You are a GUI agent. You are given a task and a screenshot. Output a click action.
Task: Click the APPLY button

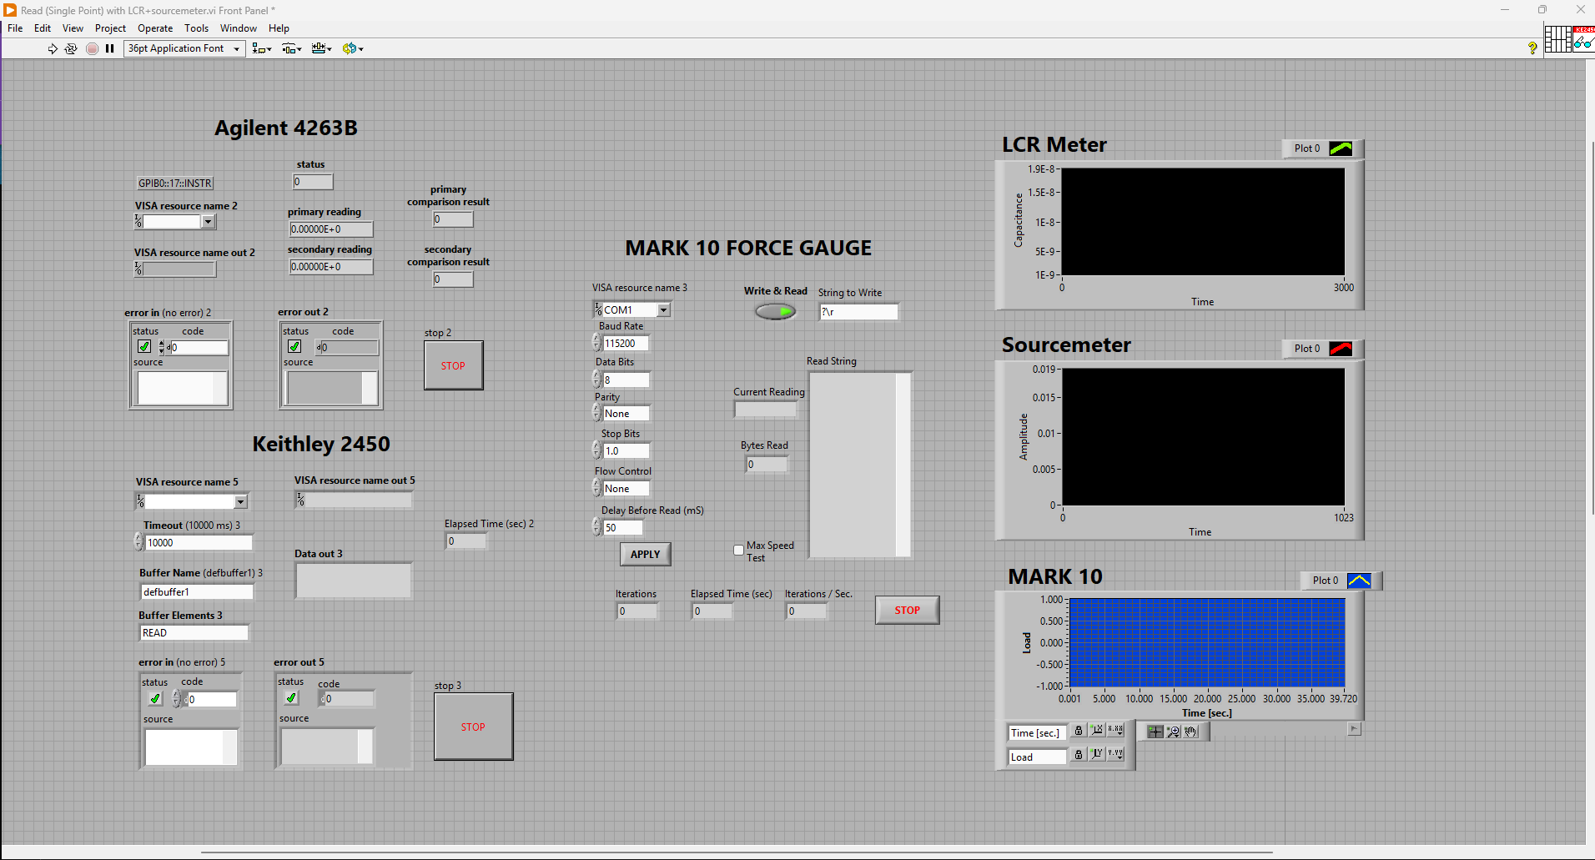click(x=645, y=554)
